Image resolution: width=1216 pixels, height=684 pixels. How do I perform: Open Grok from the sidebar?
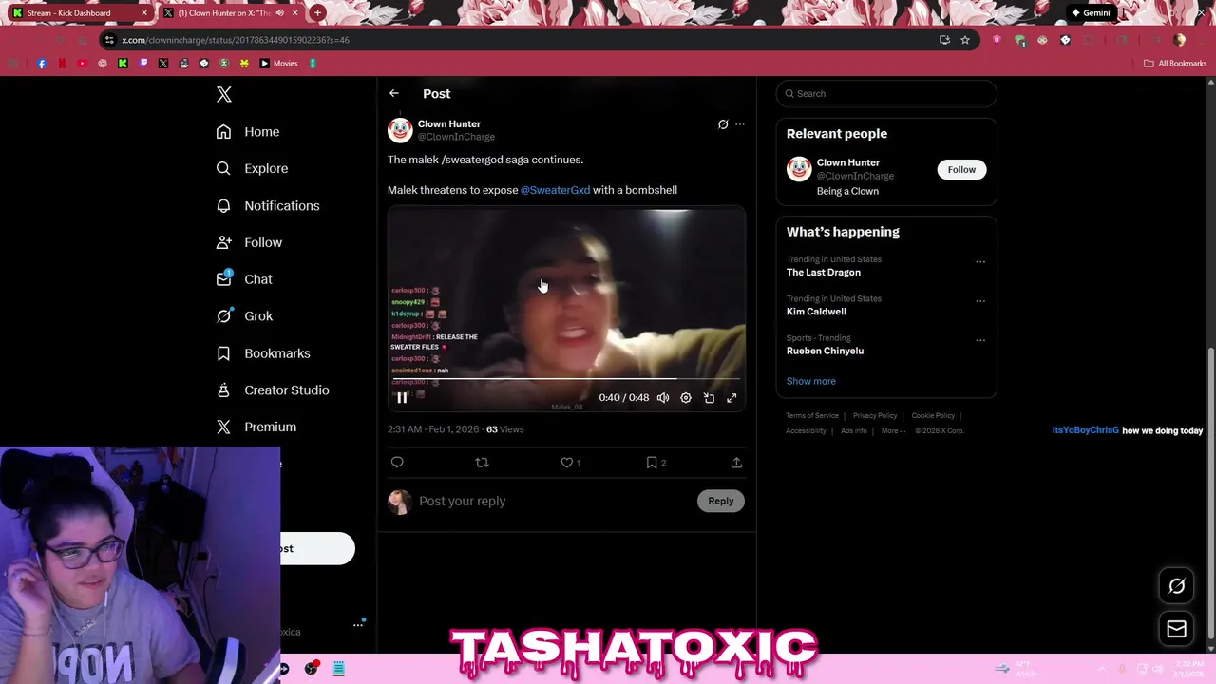click(244, 316)
